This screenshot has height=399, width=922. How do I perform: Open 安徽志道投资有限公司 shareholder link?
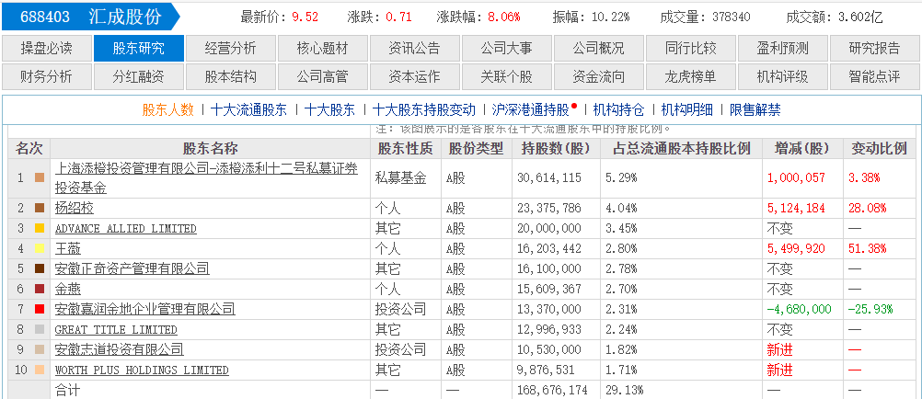click(120, 349)
